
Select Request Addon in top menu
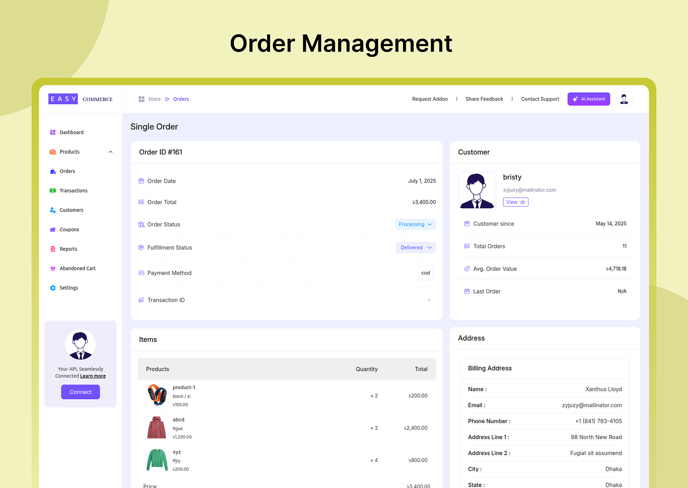pyautogui.click(x=430, y=99)
